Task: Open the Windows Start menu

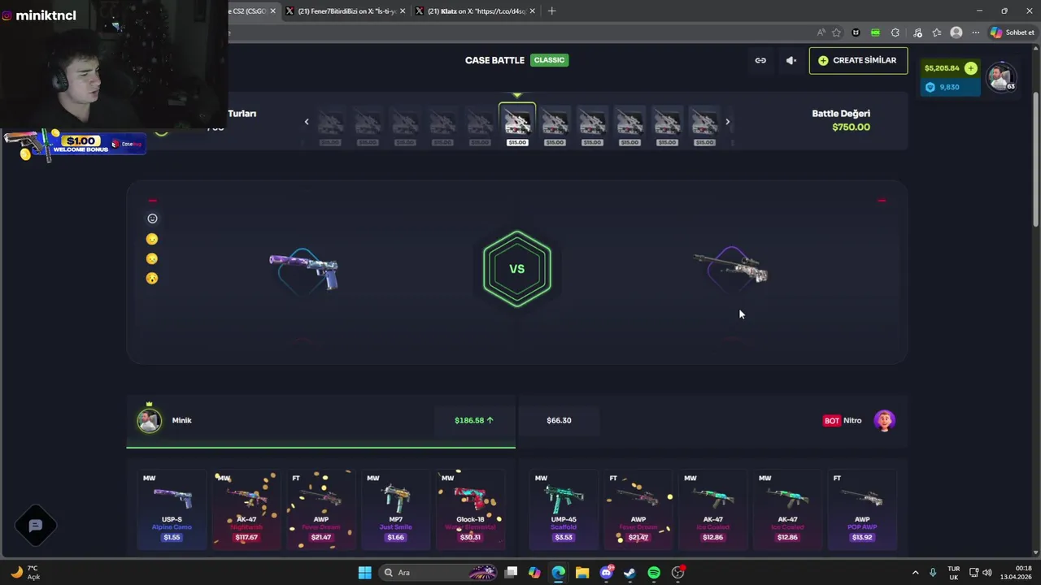Action: 364,573
